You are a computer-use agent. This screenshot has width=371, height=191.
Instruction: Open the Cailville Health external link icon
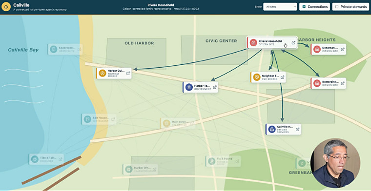298,129
